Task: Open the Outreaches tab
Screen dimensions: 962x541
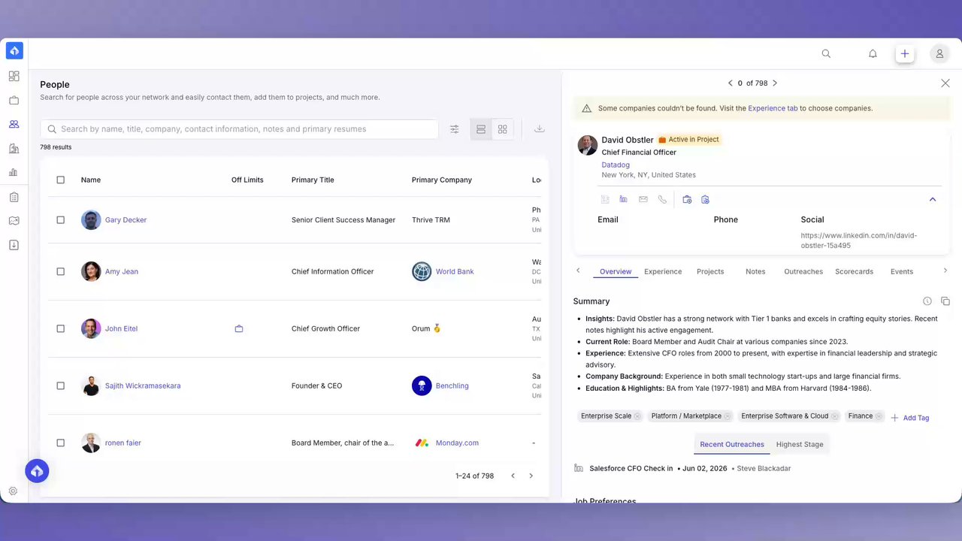Action: [x=803, y=271]
